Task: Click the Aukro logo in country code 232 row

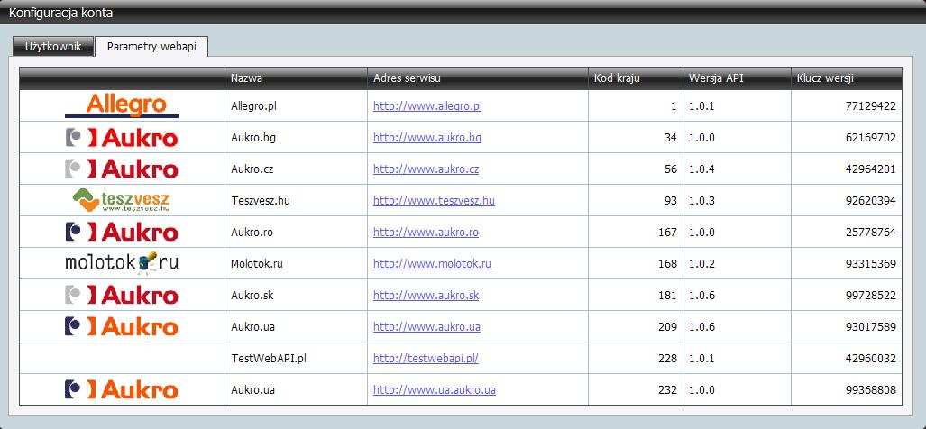Action: tap(122, 389)
